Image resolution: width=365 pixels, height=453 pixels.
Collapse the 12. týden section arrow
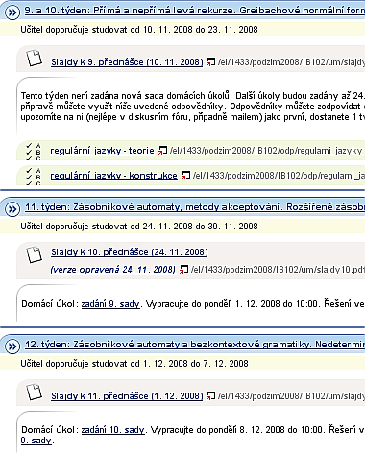coord(12,346)
